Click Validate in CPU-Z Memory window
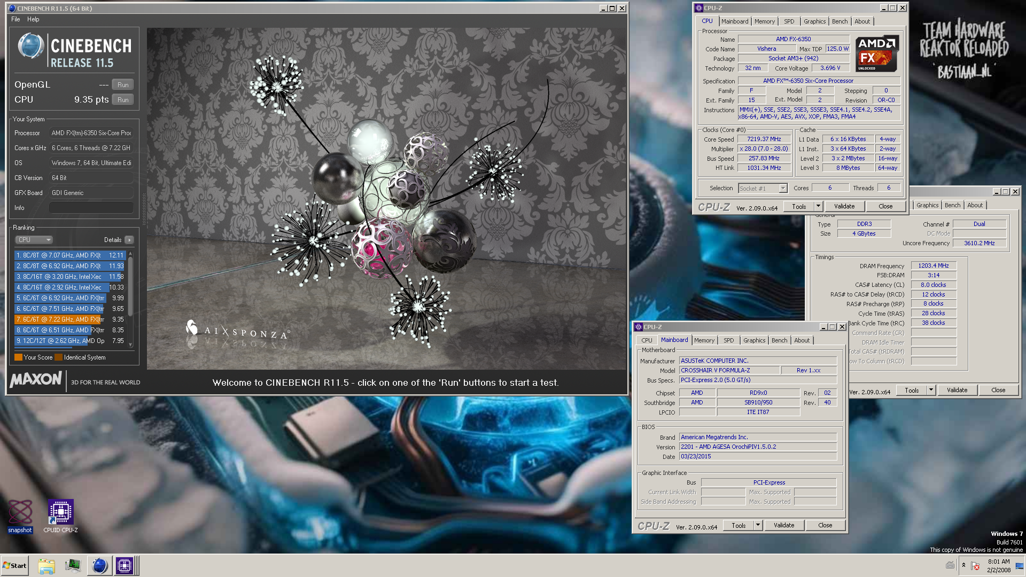 tap(957, 391)
